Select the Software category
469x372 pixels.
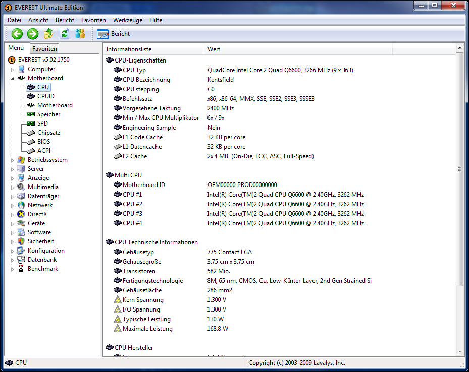[x=39, y=232]
